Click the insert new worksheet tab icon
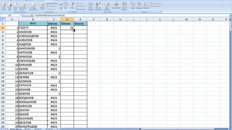 pos(57,129)
